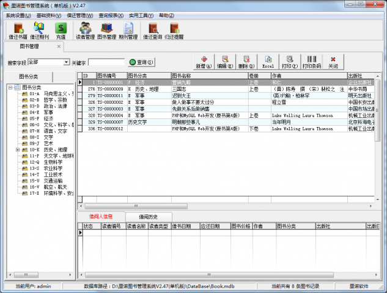Open 借还查询 lookup icon
The image size is (387, 293).
coord(153,30)
